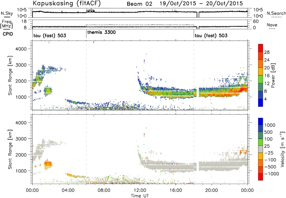
Task: Click the '20:00' time axis tick label
Action: 211,190
